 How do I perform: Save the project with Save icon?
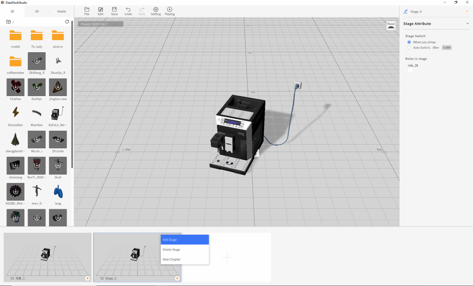point(115,11)
